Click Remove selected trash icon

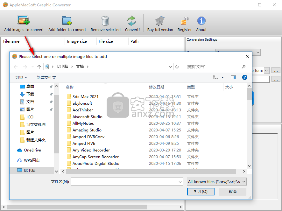click(105, 21)
